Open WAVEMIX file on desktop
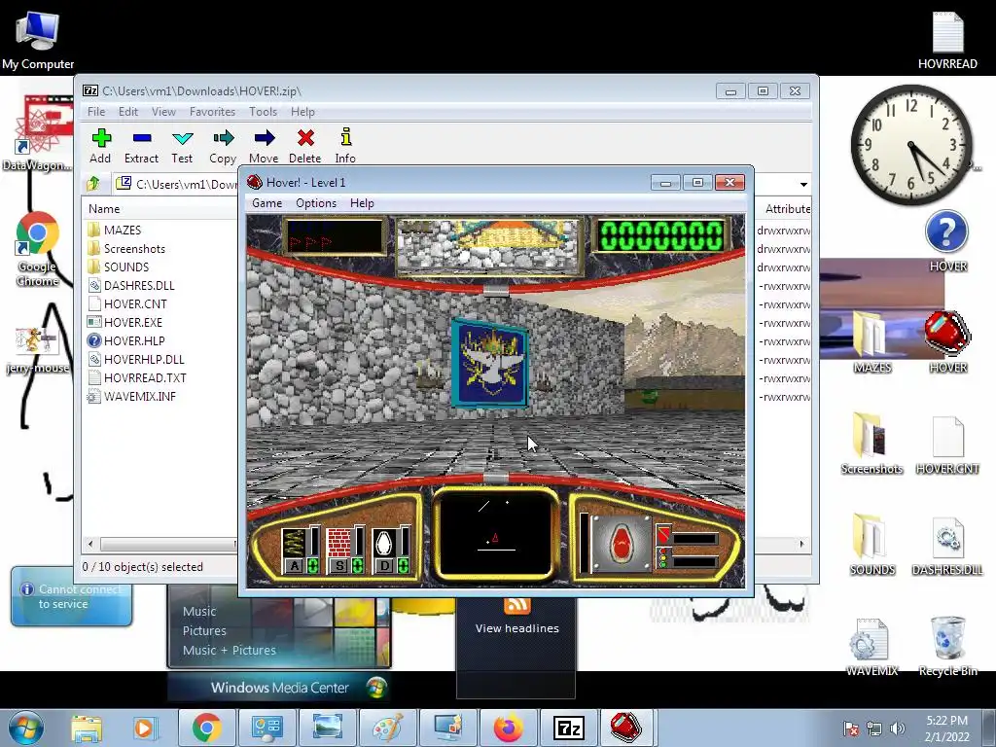Screen dimensions: 996x747 pyautogui.click(x=871, y=646)
